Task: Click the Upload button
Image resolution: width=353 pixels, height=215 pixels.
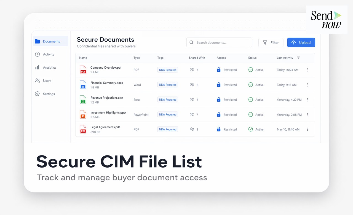Action: coord(301,42)
